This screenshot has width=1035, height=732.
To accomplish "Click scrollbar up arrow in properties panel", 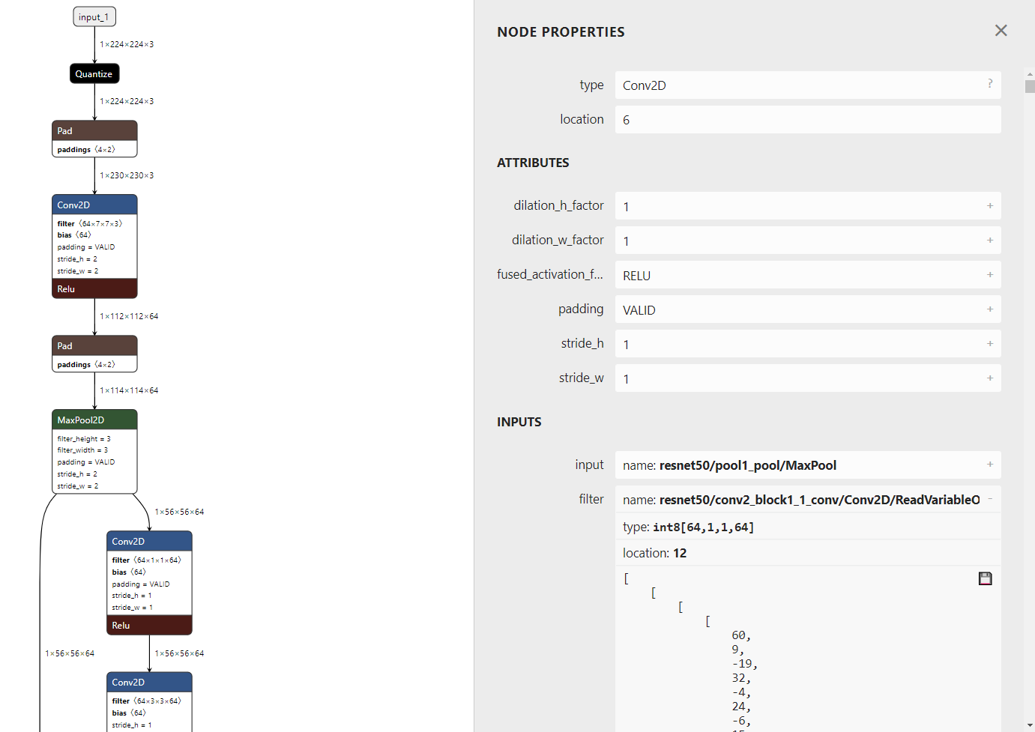I will click(1029, 74).
